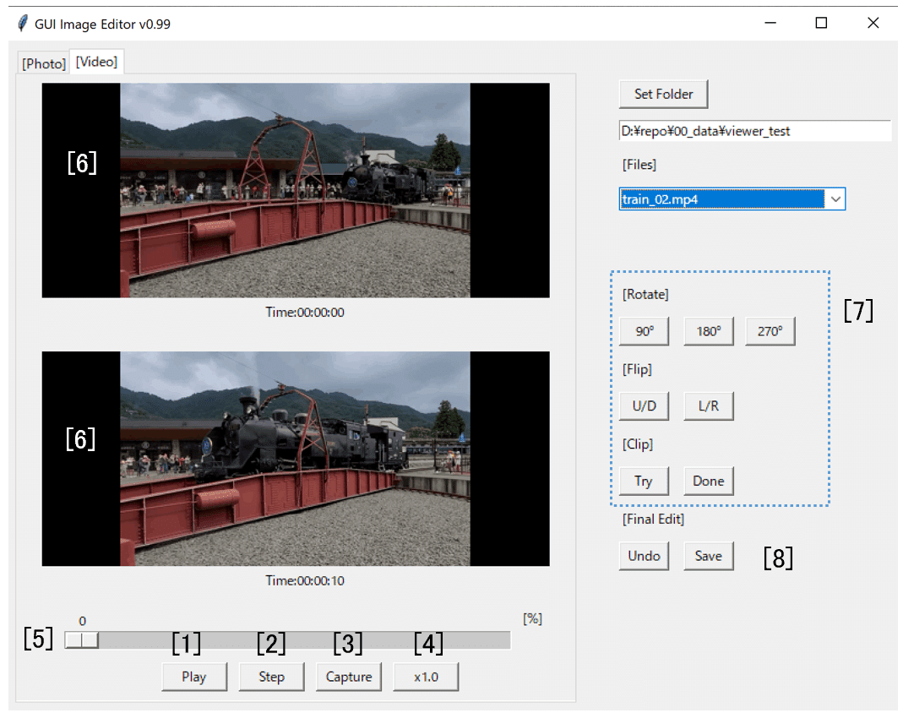
Task: Flip video upside down with U/D
Action: click(x=645, y=406)
